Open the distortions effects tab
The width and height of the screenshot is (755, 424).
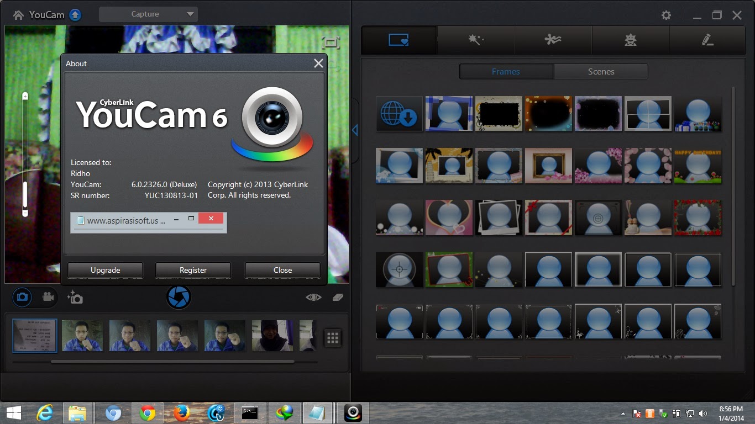point(553,40)
